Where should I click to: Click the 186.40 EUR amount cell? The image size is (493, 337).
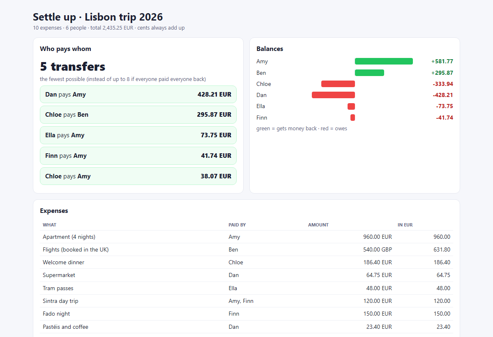click(x=378, y=262)
